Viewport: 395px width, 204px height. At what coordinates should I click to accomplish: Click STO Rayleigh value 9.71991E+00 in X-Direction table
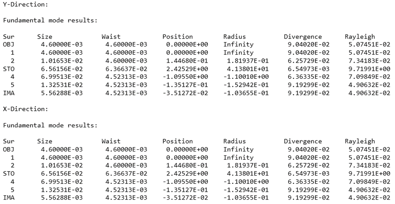point(368,173)
